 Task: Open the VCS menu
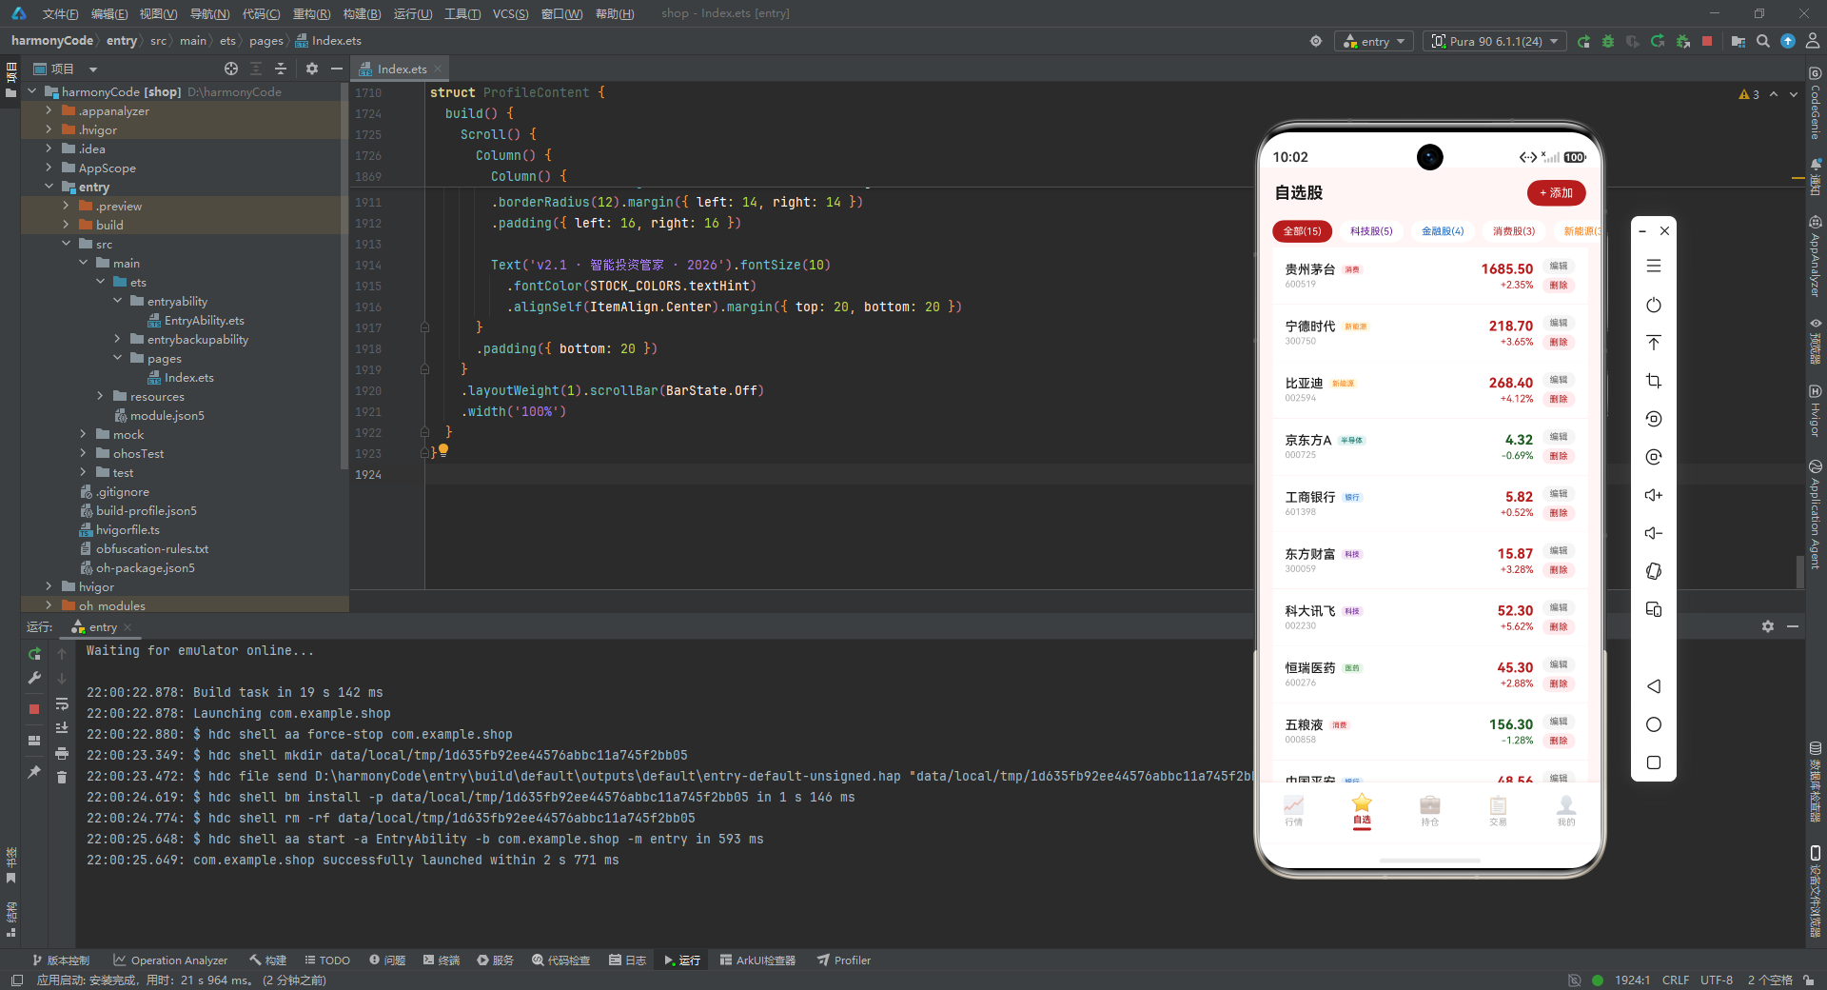pos(510,13)
